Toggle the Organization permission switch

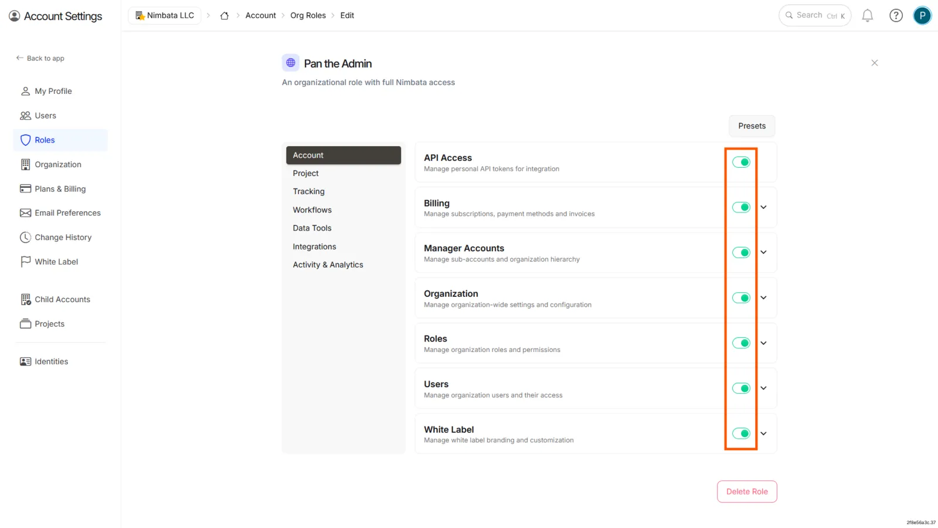(741, 298)
